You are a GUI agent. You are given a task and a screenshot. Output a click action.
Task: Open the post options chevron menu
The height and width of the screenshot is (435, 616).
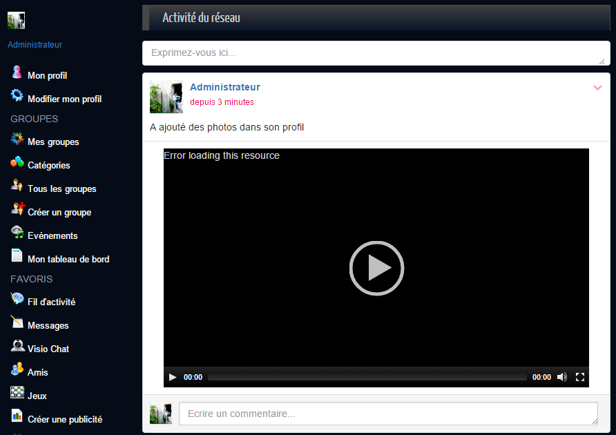597,88
